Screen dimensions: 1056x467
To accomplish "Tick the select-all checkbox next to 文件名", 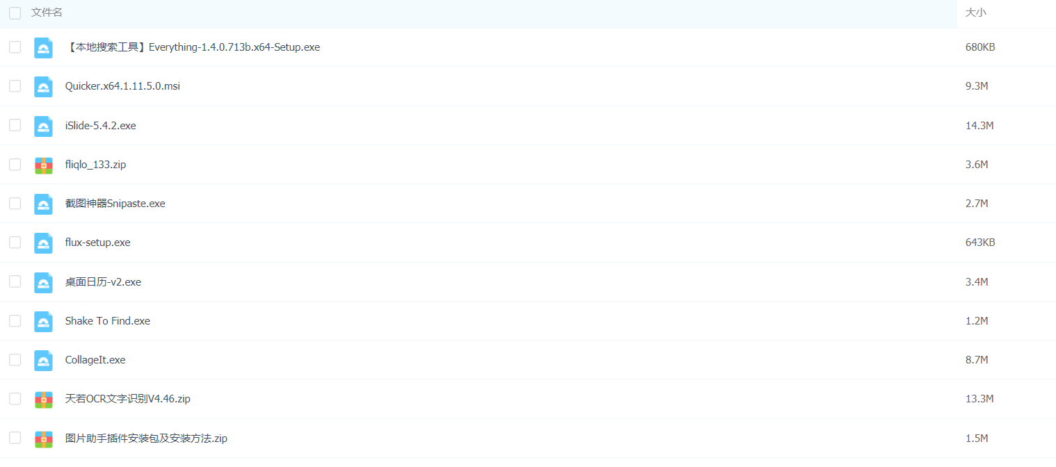I will coord(15,13).
